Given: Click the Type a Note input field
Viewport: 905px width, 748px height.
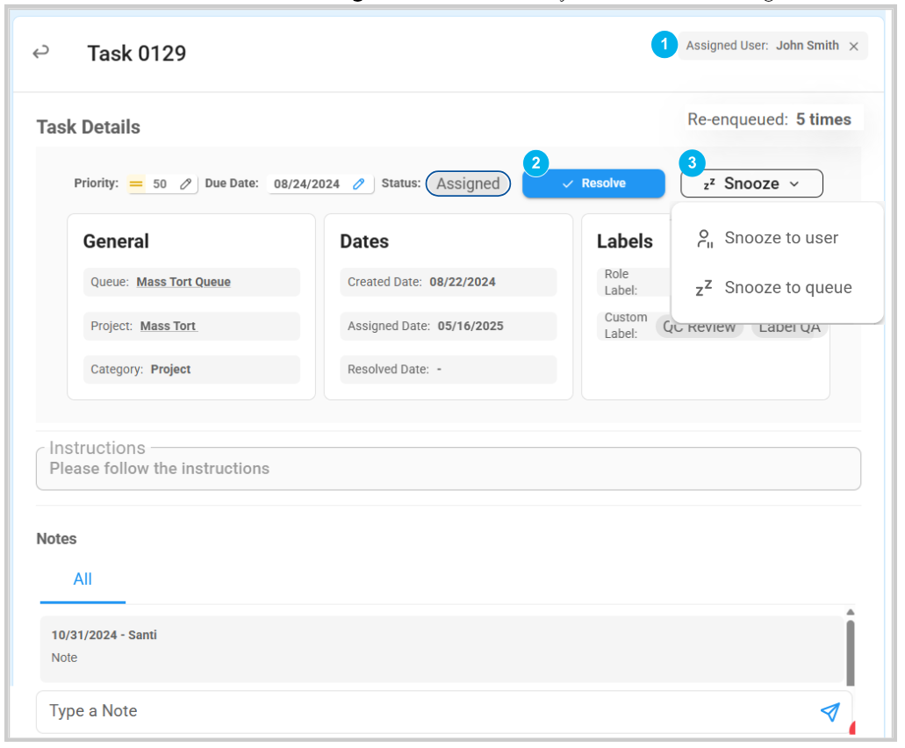Looking at the screenshot, I should (x=421, y=711).
